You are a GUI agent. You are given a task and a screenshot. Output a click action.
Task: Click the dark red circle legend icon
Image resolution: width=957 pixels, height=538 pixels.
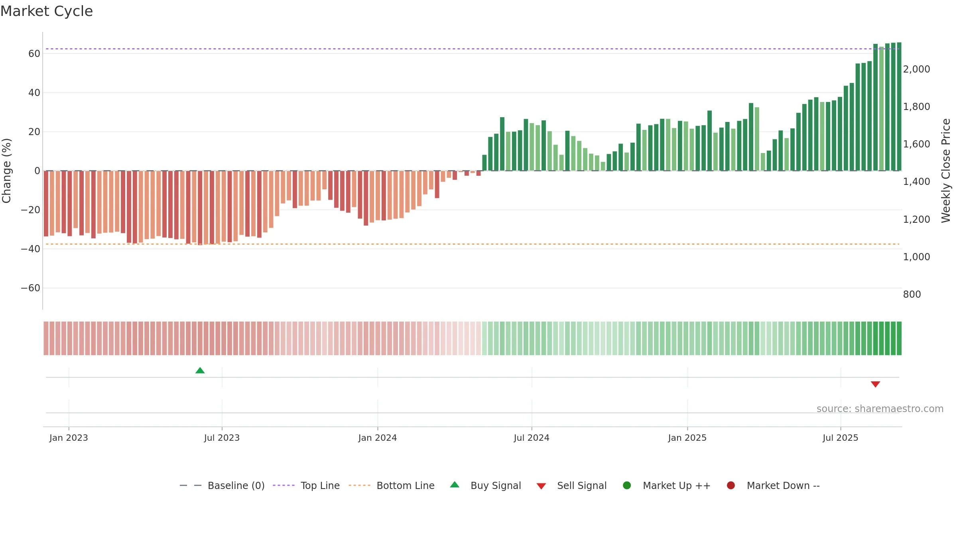pyautogui.click(x=731, y=485)
